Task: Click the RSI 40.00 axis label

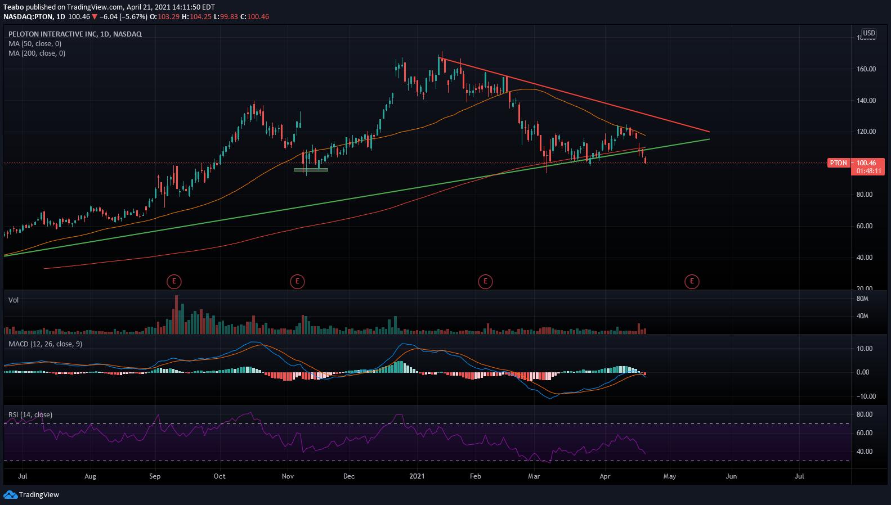Action: coord(865,452)
